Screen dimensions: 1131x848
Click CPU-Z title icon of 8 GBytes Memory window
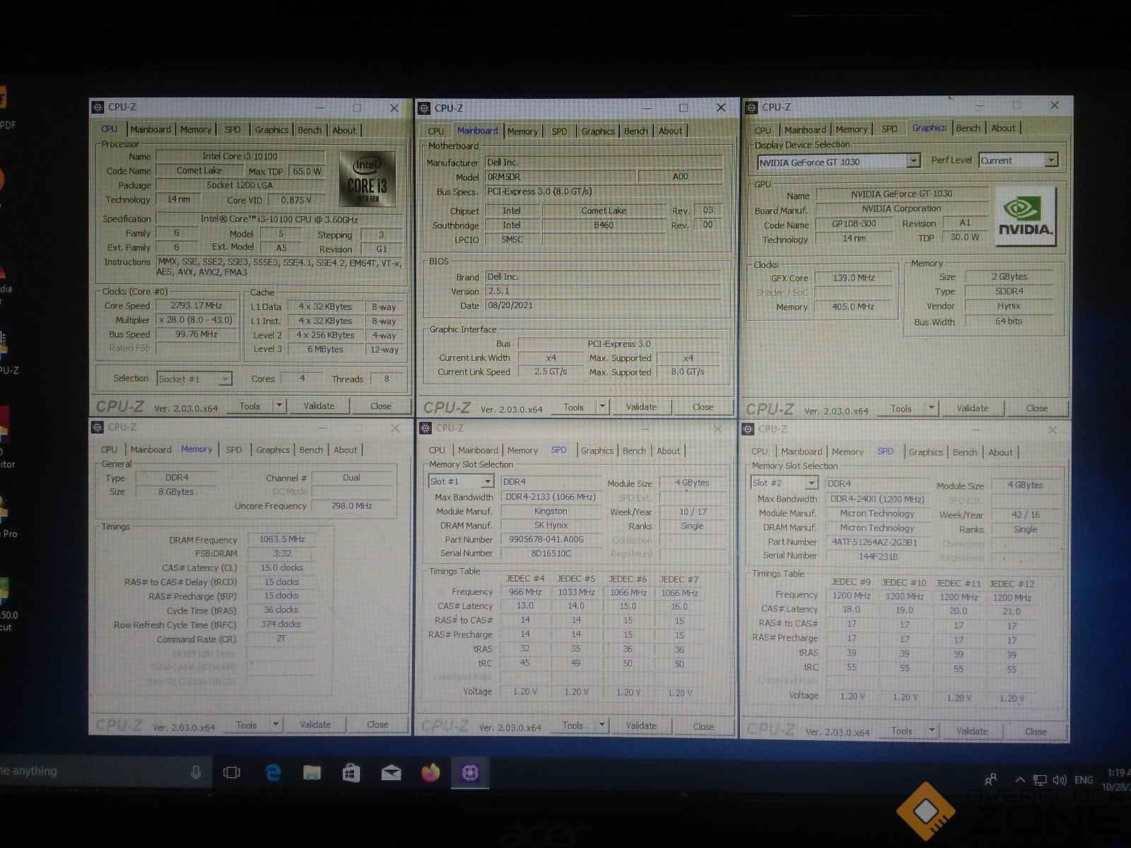tap(98, 427)
